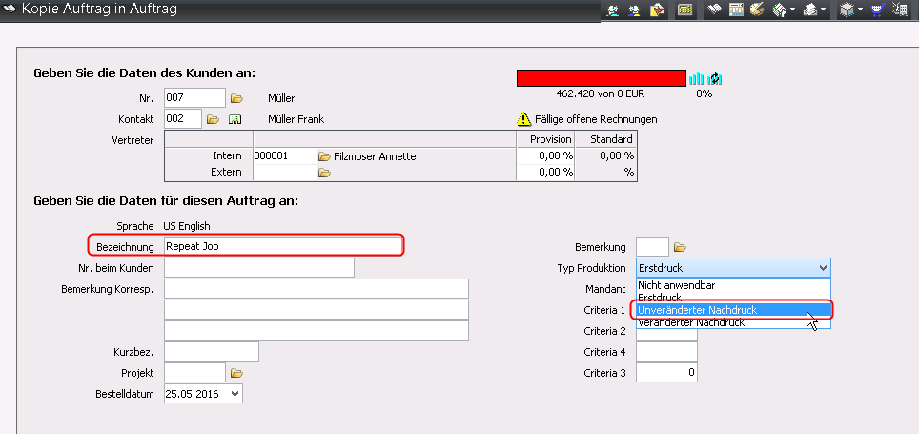The height and width of the screenshot is (434, 919).
Task: Open folder lookup for Intern Vertreter
Action: (x=324, y=156)
